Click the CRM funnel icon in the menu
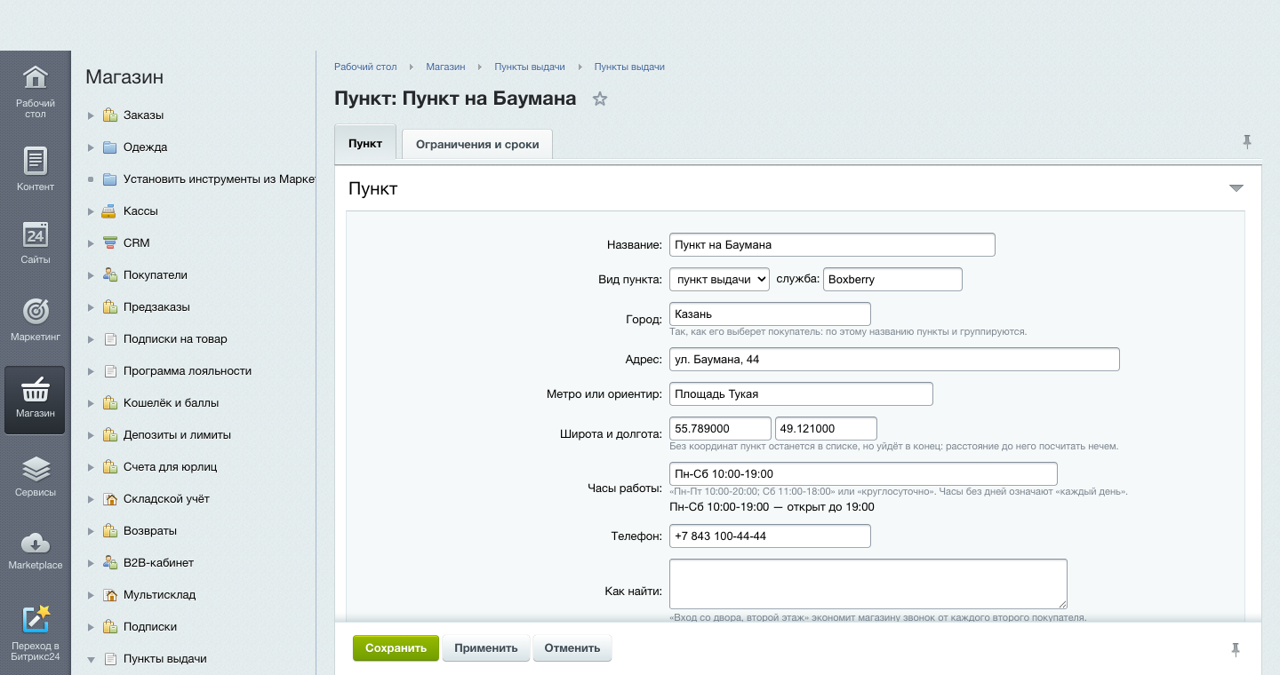The width and height of the screenshot is (1280, 675). (x=109, y=243)
